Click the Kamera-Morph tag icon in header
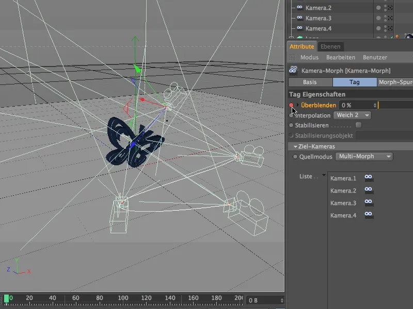 point(293,70)
